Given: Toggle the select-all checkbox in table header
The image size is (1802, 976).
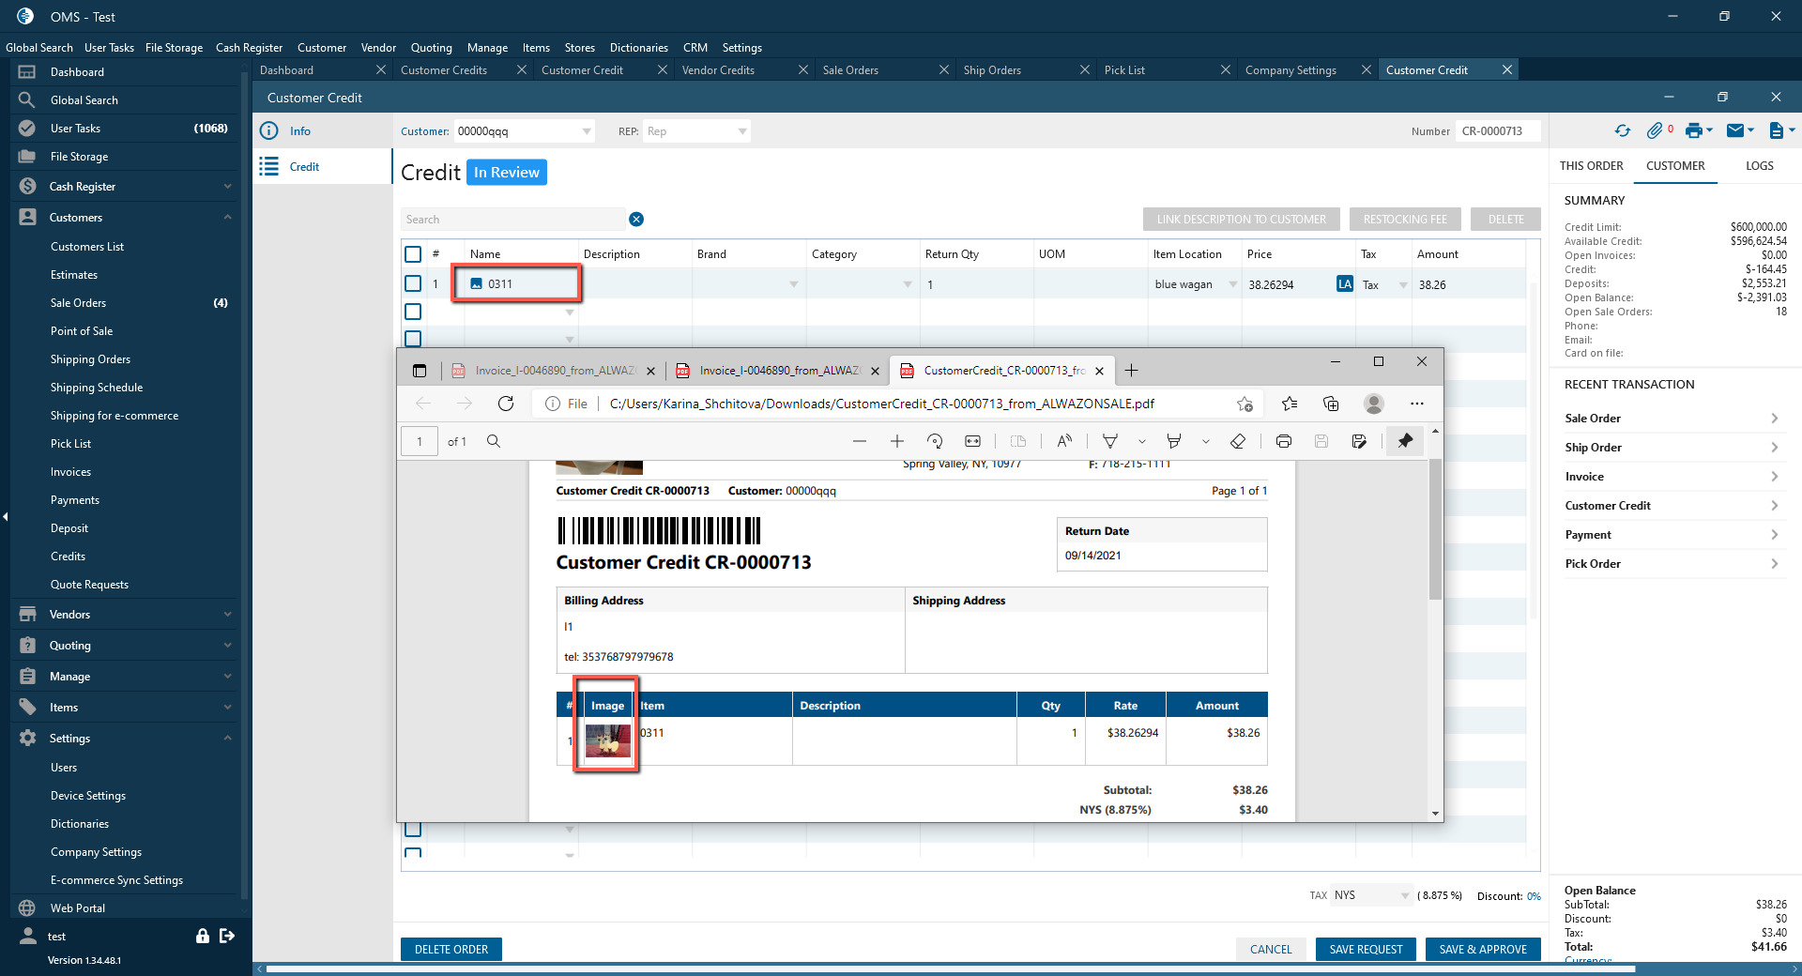Looking at the screenshot, I should pos(413,254).
